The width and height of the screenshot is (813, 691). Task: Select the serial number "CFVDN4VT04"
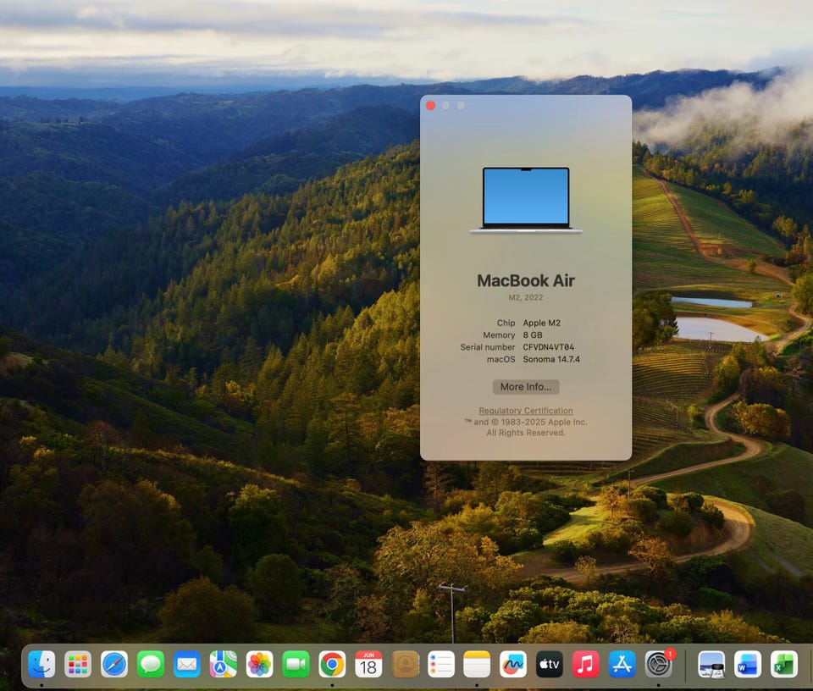tap(548, 347)
